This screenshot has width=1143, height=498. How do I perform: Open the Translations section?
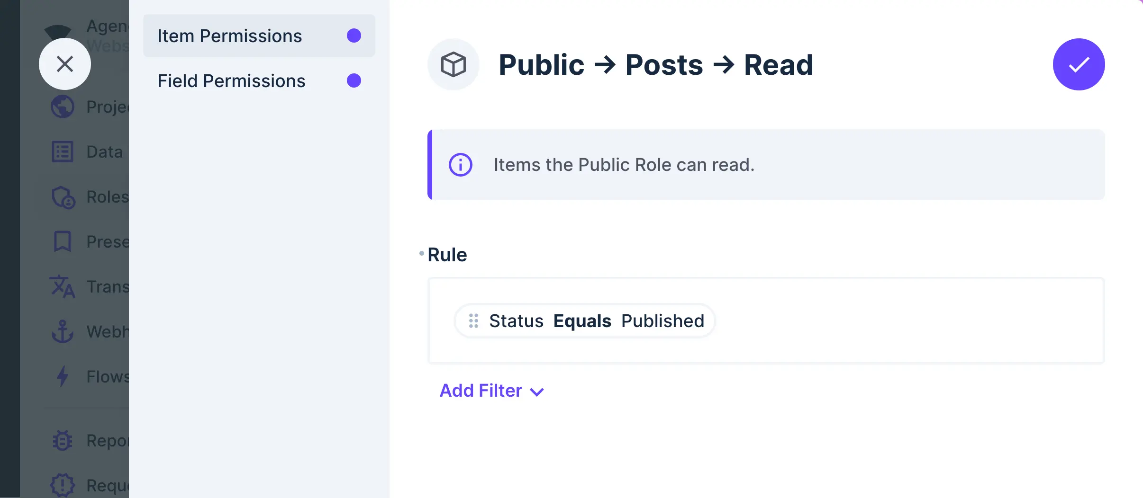(62, 286)
